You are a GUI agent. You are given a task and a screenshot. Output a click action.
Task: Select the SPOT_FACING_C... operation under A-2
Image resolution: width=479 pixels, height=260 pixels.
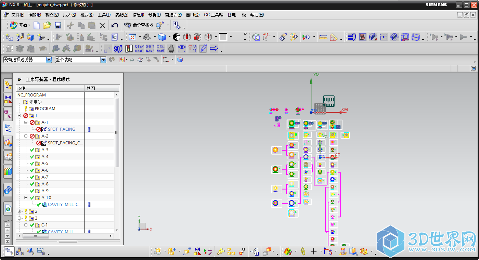click(x=66, y=143)
